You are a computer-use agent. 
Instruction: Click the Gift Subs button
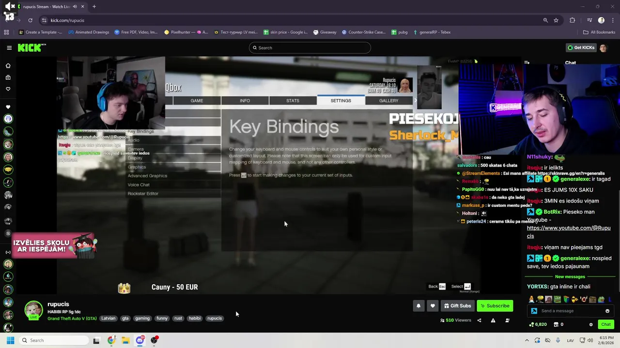[457, 305]
